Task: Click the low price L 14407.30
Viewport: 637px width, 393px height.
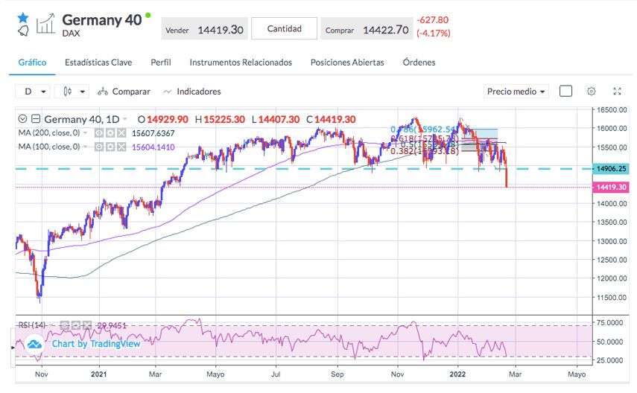Action: (276, 119)
